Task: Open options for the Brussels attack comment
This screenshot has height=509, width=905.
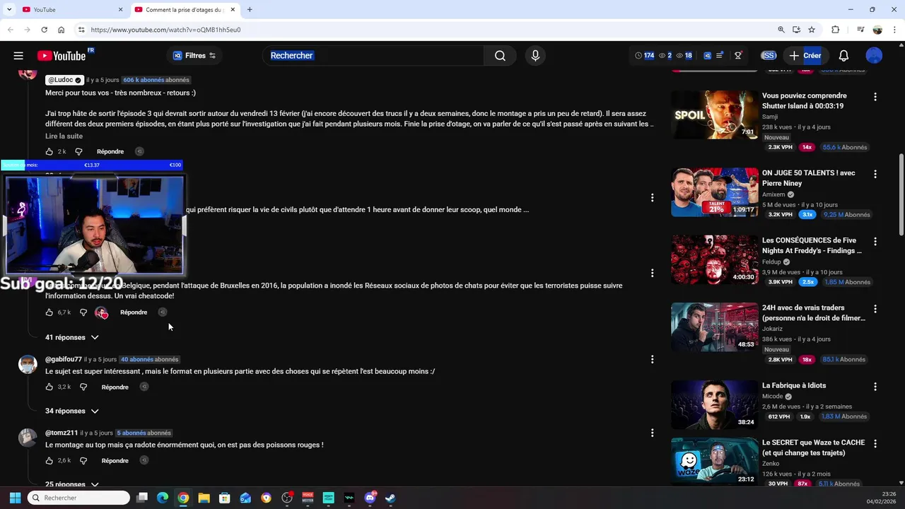Action: (x=652, y=273)
